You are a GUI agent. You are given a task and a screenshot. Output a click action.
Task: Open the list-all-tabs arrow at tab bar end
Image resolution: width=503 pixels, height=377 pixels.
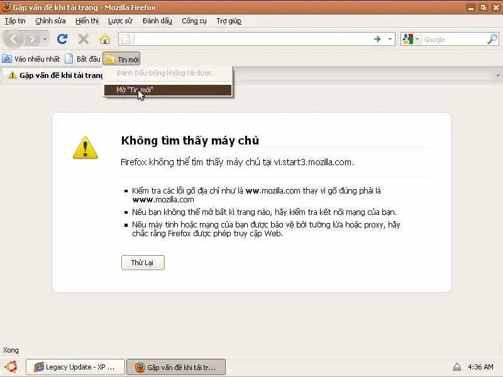coord(498,75)
